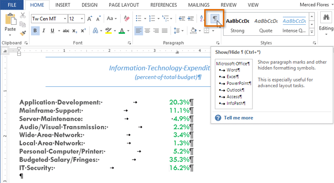Image resolution: width=334 pixels, height=183 pixels.
Task: Switch to the INSERT tab
Action: click(x=63, y=5)
